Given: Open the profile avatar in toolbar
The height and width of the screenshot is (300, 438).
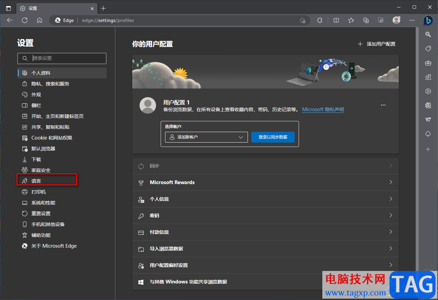Looking at the screenshot, I should click(396, 20).
